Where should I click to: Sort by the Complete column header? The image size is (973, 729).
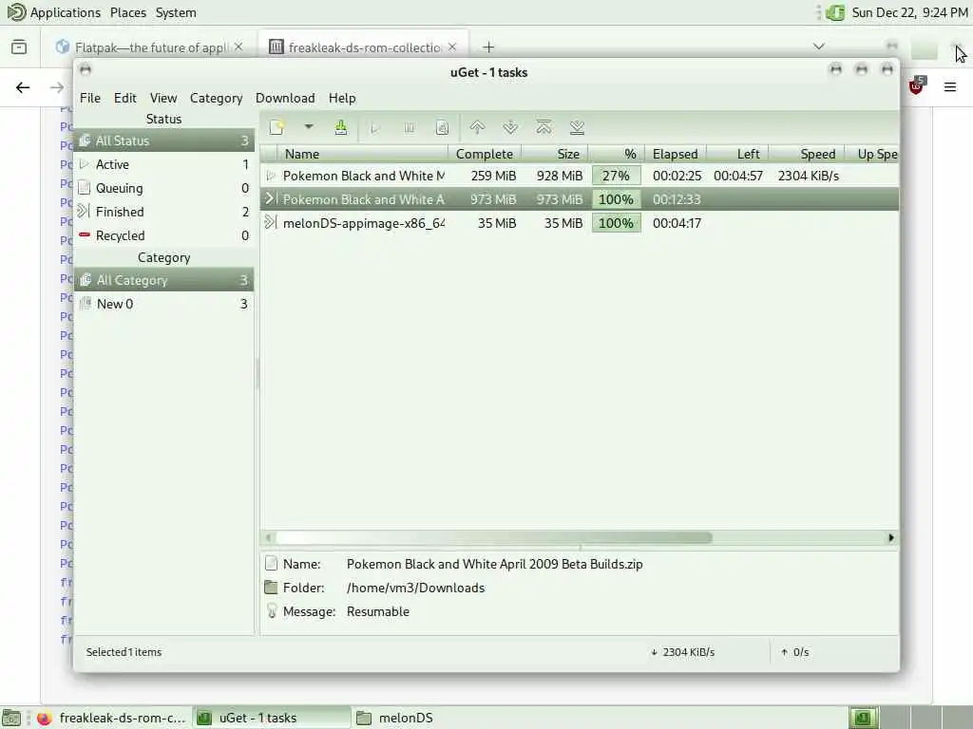click(485, 154)
